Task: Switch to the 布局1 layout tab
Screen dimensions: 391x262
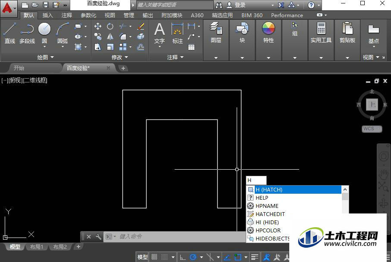Action: coord(36,247)
